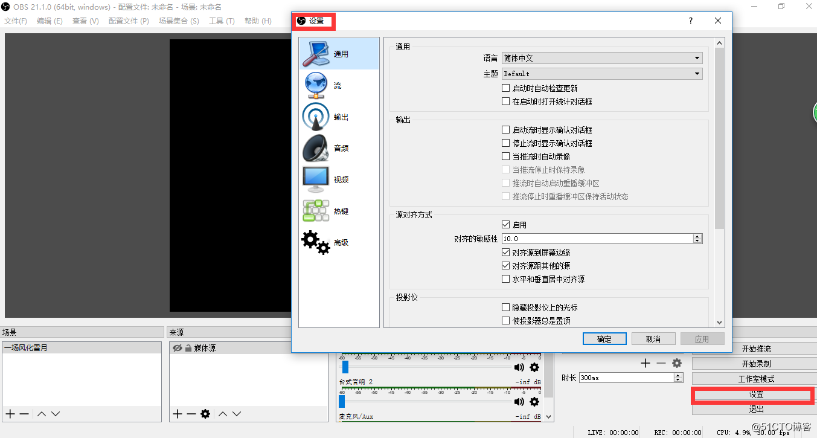This screenshot has height=438, width=817.
Task: Open 麦克风/Aux audio gear settings
Action: (x=534, y=402)
